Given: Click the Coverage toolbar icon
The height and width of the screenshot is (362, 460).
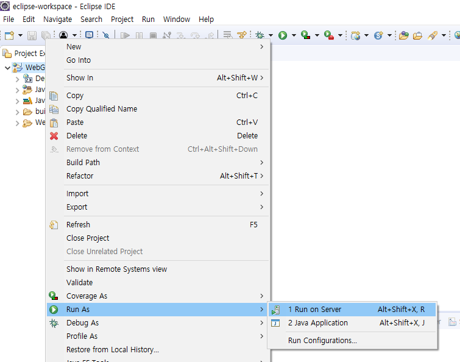Looking at the screenshot, I should click(306, 35).
